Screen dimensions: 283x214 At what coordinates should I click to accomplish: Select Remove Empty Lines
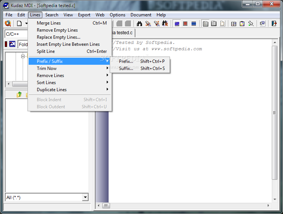[69, 30]
